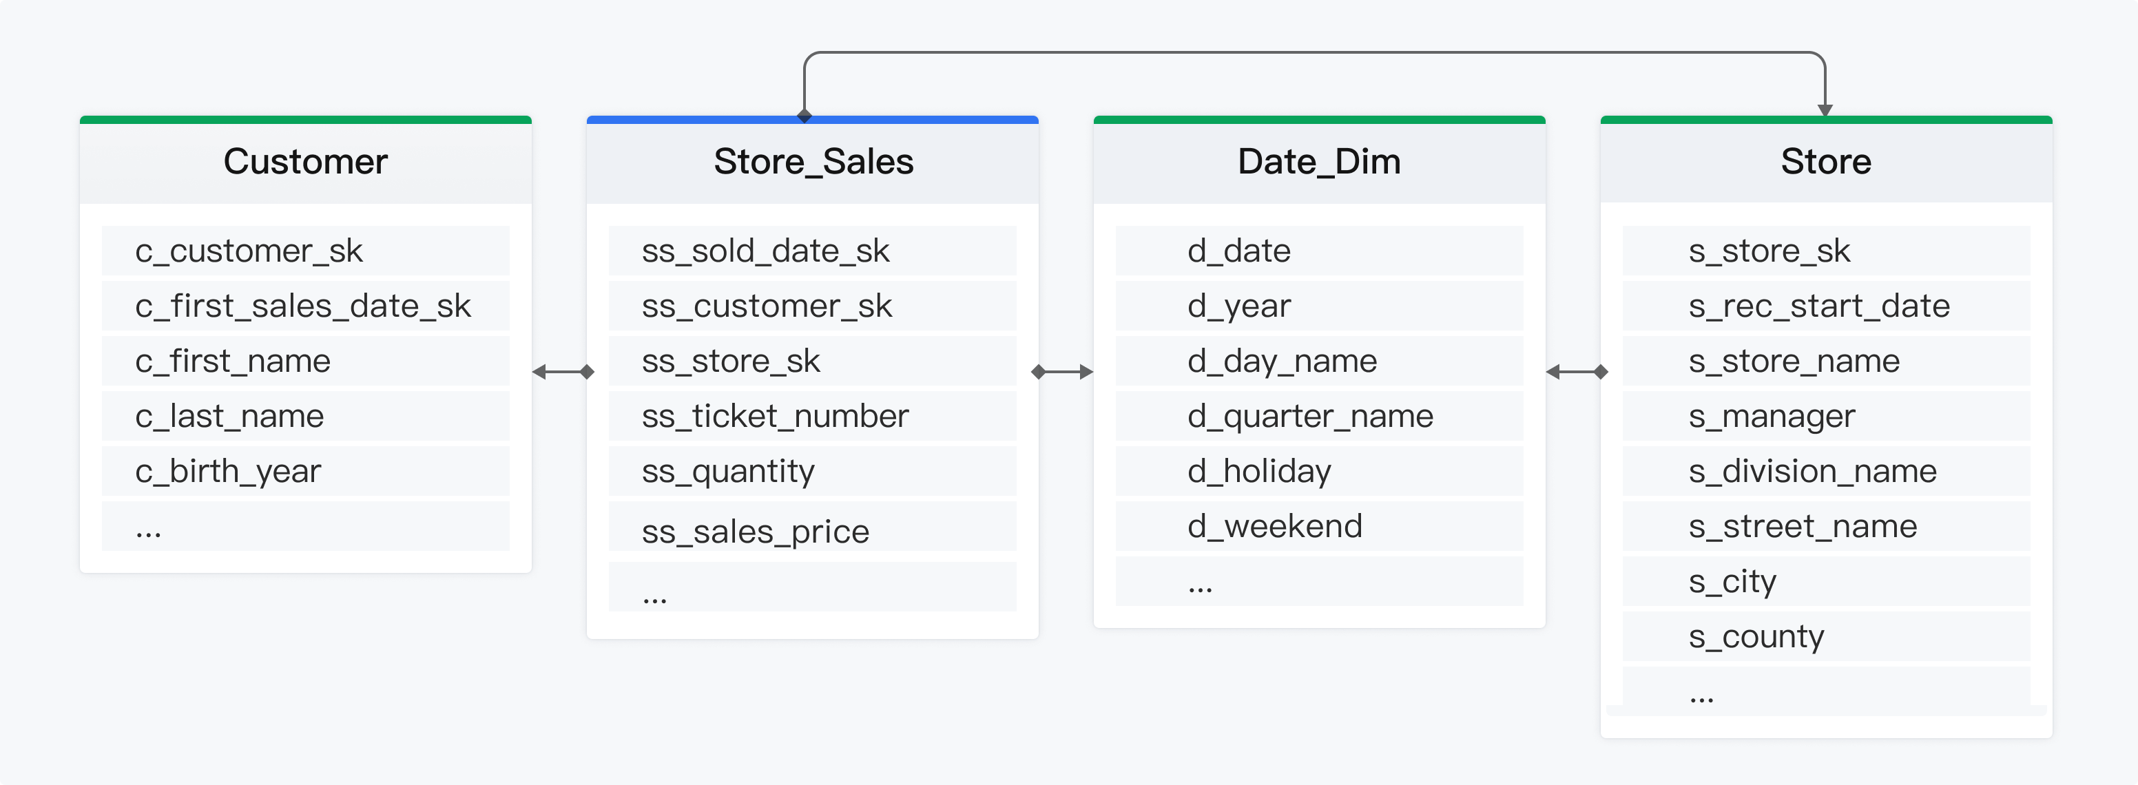Select the s_rec_start_date field
Viewport: 2138px width, 785px height.
click(1826, 305)
